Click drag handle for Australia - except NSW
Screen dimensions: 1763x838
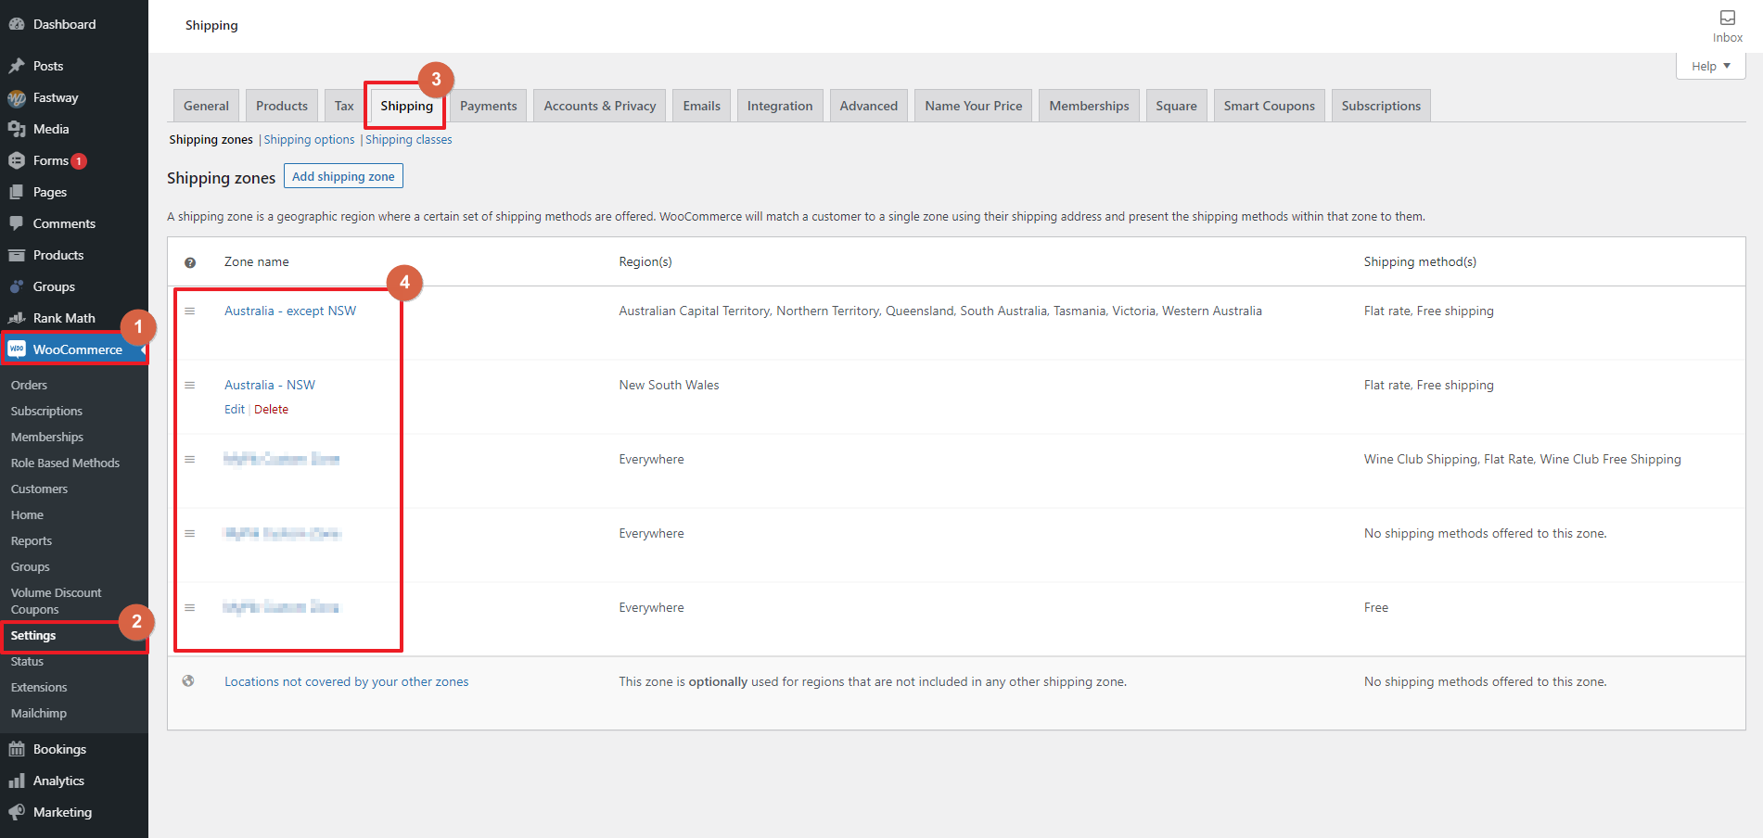tap(190, 311)
